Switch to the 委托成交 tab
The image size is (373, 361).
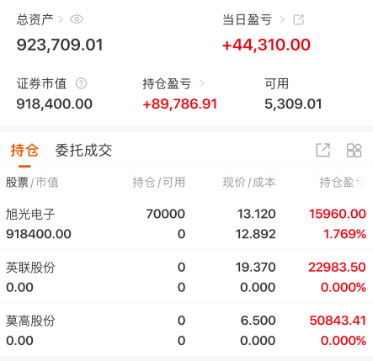(83, 151)
